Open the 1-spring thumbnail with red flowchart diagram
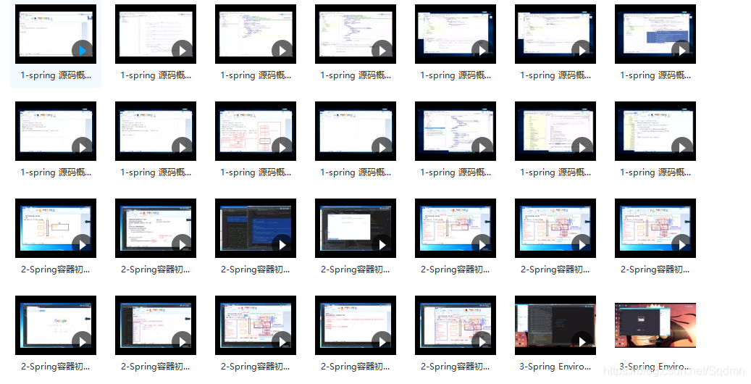This screenshot has height=384, width=751. tap(256, 131)
